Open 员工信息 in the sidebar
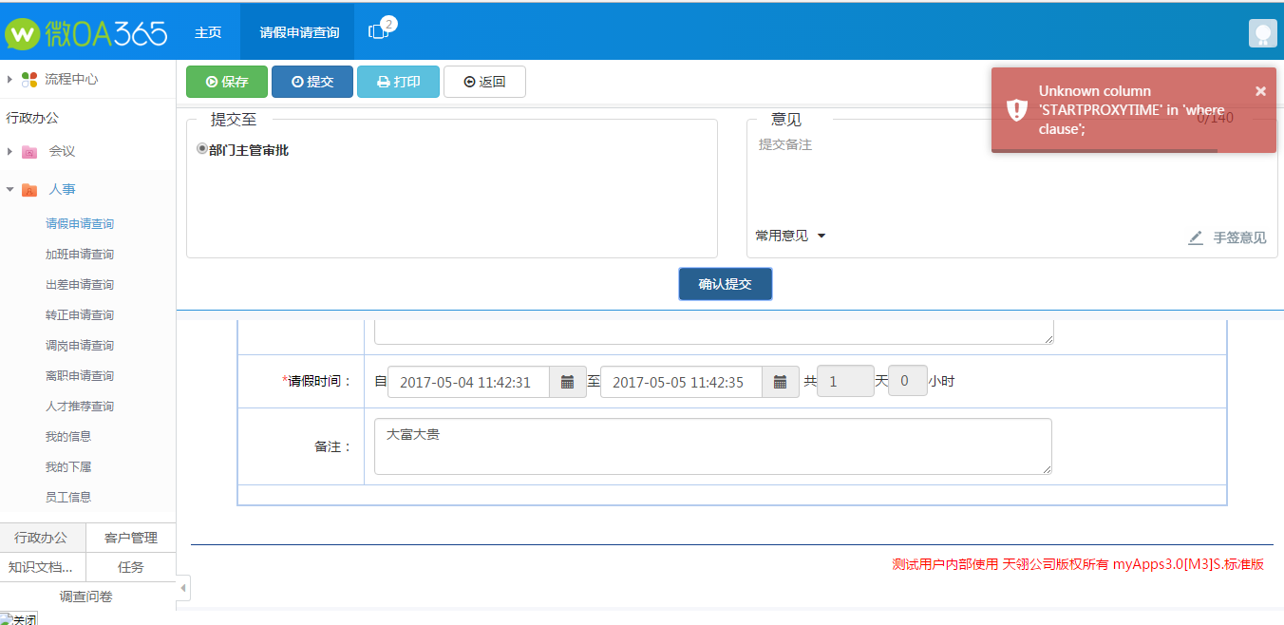 [x=68, y=497]
